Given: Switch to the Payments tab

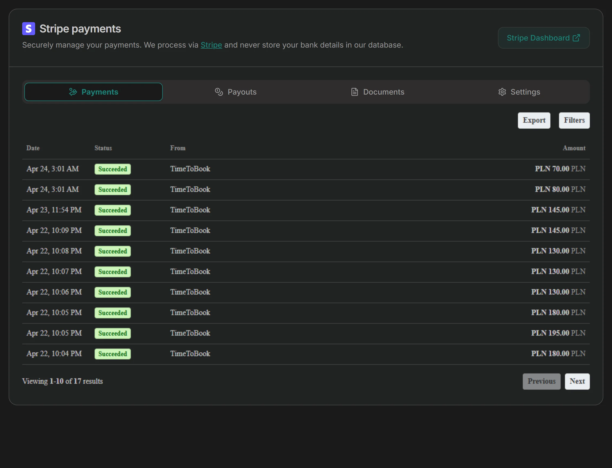Looking at the screenshot, I should coord(94,92).
